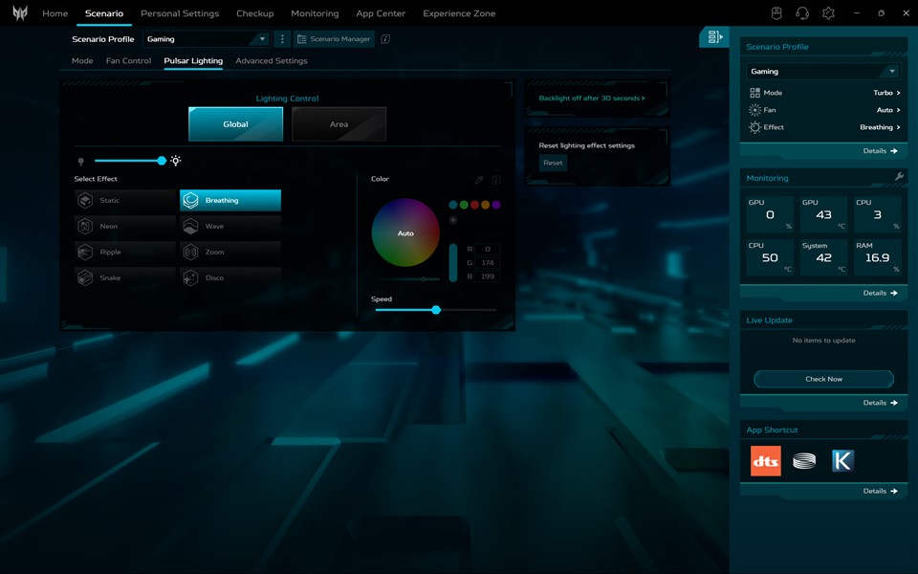
Task: Pick the red preset color swatch
Action: pyautogui.click(x=474, y=205)
